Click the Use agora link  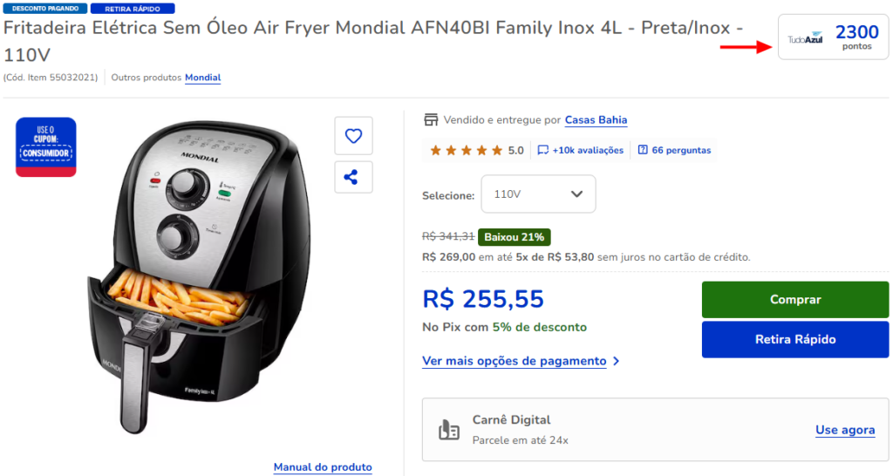click(x=844, y=430)
